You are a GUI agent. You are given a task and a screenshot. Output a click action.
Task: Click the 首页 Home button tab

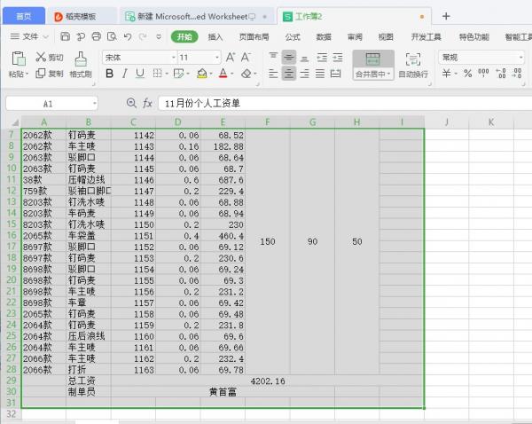tap(24, 16)
